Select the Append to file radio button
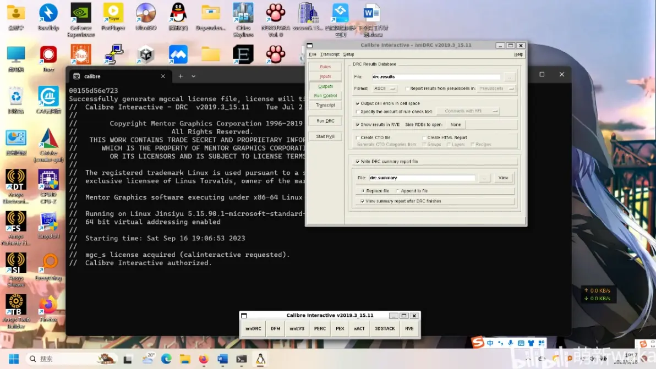Viewport: 656px width, 369px height. [397, 191]
